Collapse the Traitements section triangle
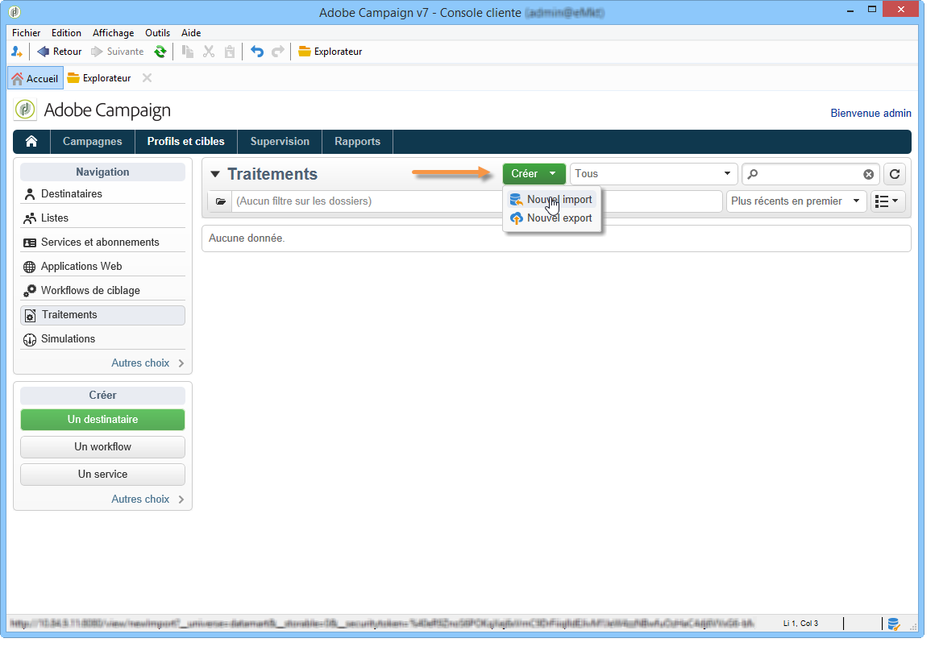The height and width of the screenshot is (655, 939). pos(215,174)
